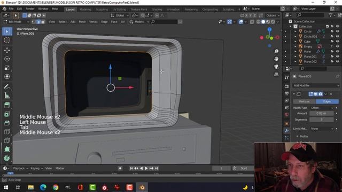
Task: Click the bevel Amount value field
Action: click(322, 114)
